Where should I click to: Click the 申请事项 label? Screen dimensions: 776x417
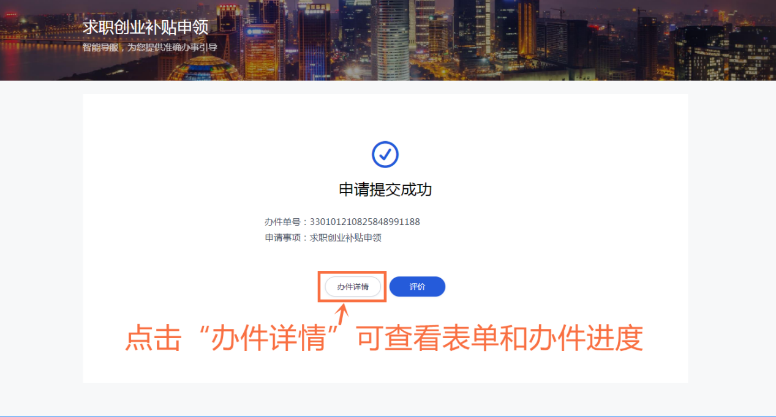282,238
